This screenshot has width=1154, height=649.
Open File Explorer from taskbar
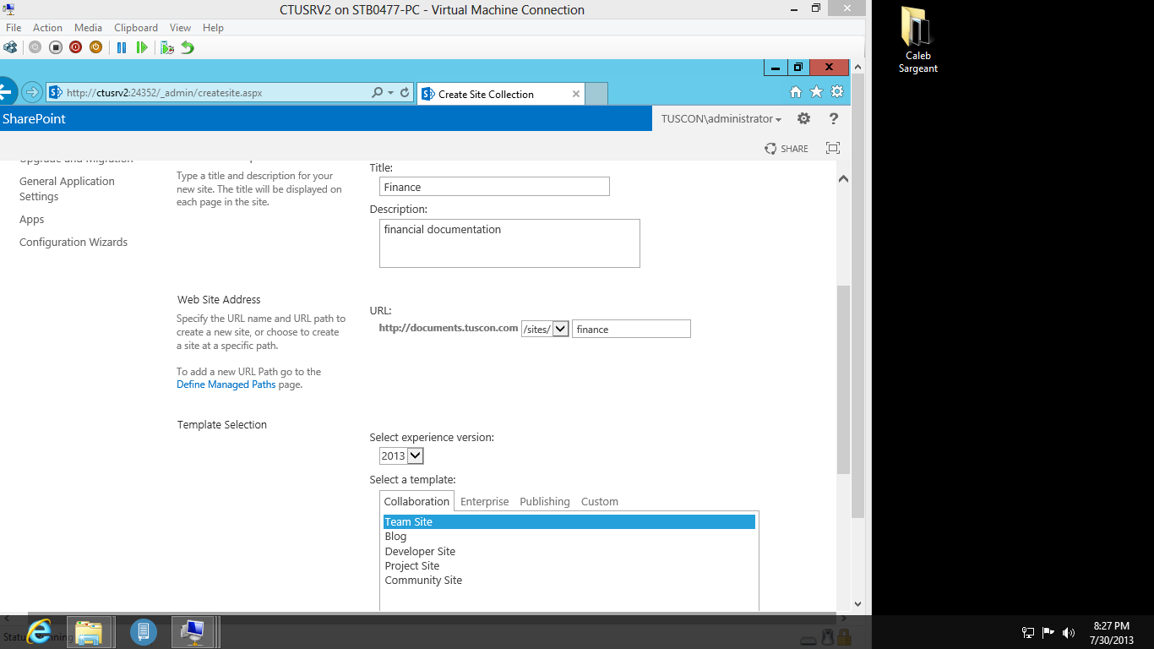pyautogui.click(x=90, y=632)
